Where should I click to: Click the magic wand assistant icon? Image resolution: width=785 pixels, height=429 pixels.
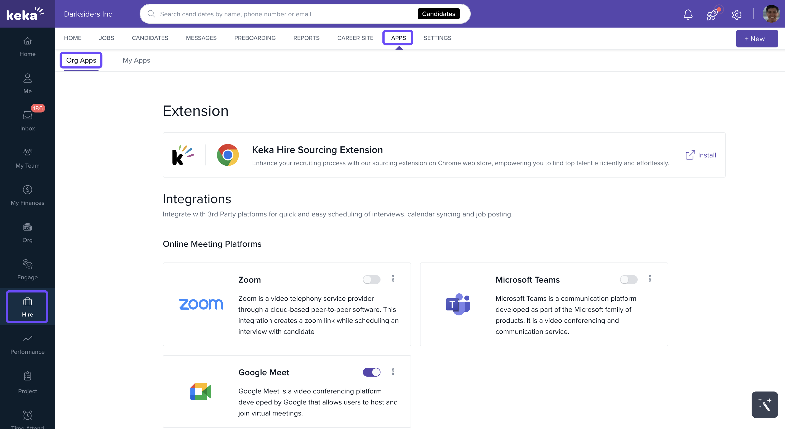pyautogui.click(x=764, y=404)
